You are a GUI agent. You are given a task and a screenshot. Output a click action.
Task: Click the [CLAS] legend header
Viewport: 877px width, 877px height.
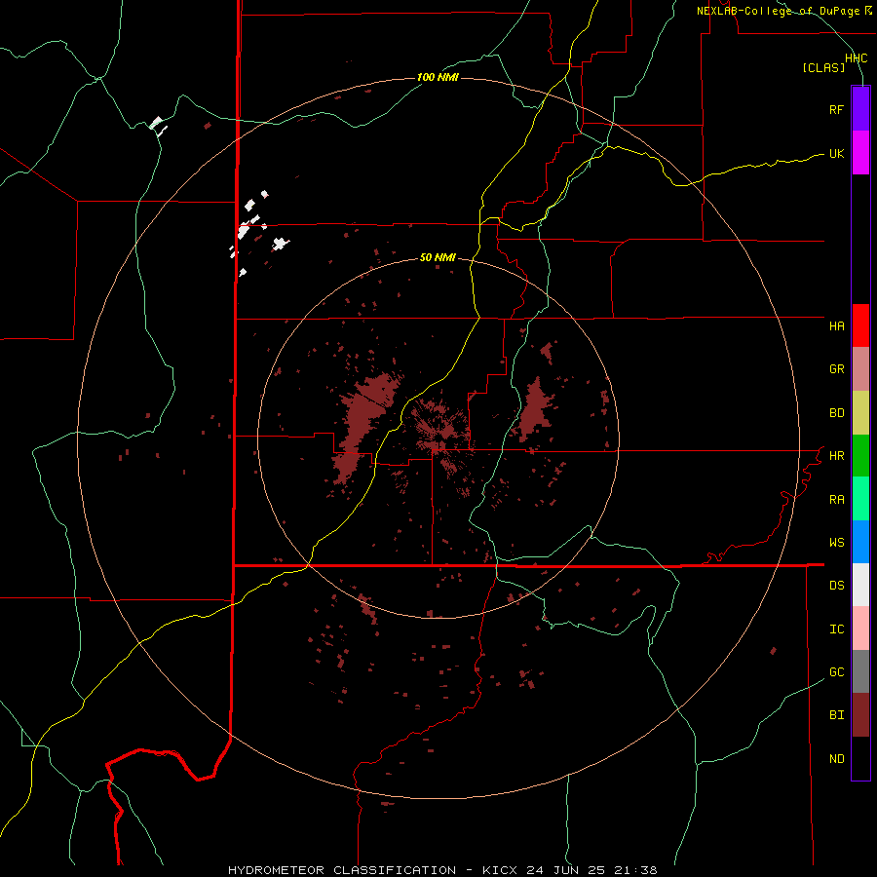[823, 67]
